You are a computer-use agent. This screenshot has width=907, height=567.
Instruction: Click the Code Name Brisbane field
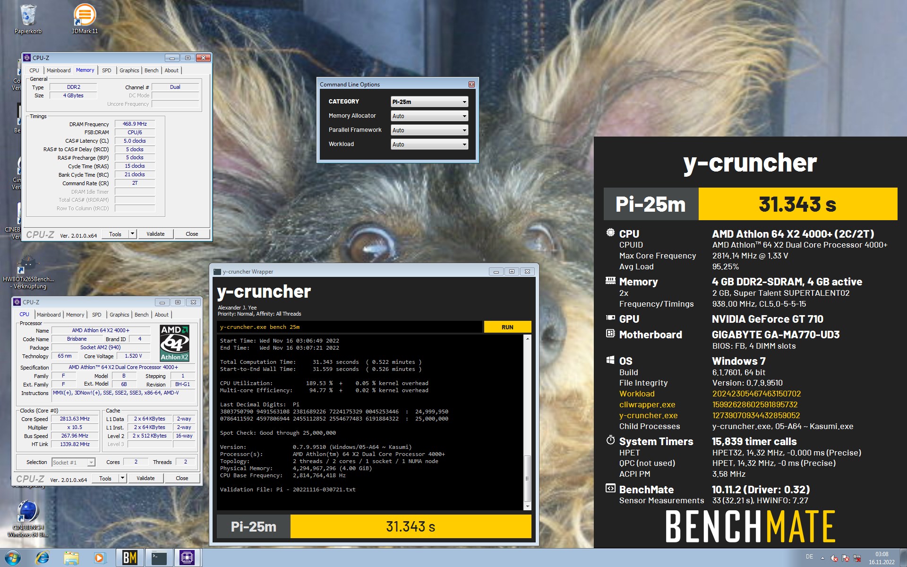point(77,339)
